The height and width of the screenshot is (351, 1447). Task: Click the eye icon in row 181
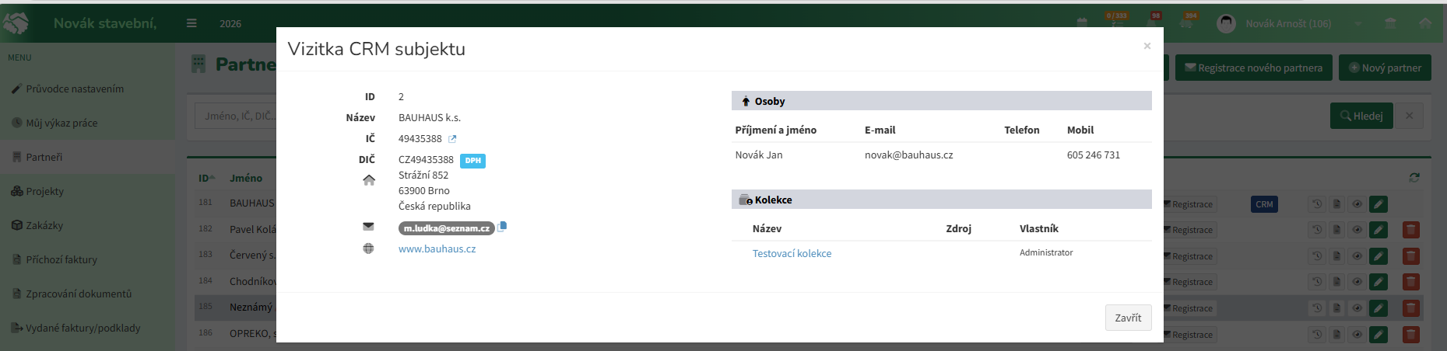coord(1357,204)
